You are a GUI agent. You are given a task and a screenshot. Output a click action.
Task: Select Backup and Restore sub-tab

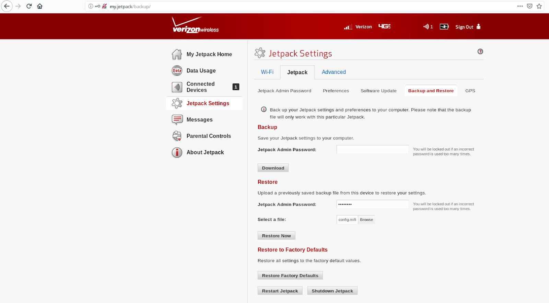pos(431,91)
